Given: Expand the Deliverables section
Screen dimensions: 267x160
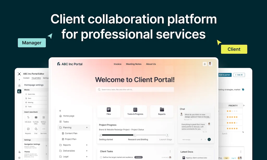Looking at the screenshot, I should click(87, 151).
